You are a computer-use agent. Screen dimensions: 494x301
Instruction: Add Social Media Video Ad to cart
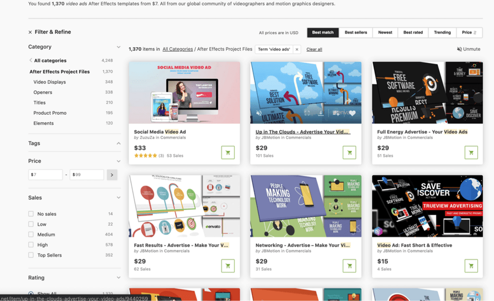(228, 152)
